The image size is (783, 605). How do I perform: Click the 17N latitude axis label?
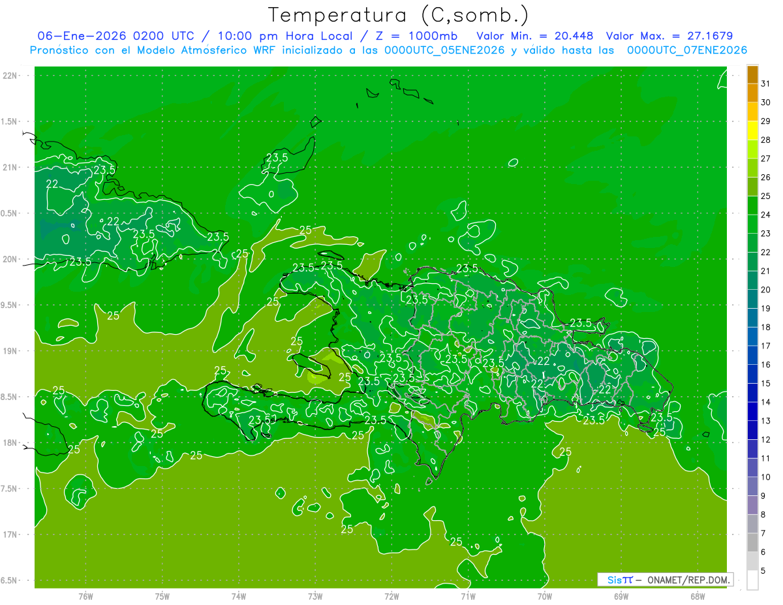(10, 535)
